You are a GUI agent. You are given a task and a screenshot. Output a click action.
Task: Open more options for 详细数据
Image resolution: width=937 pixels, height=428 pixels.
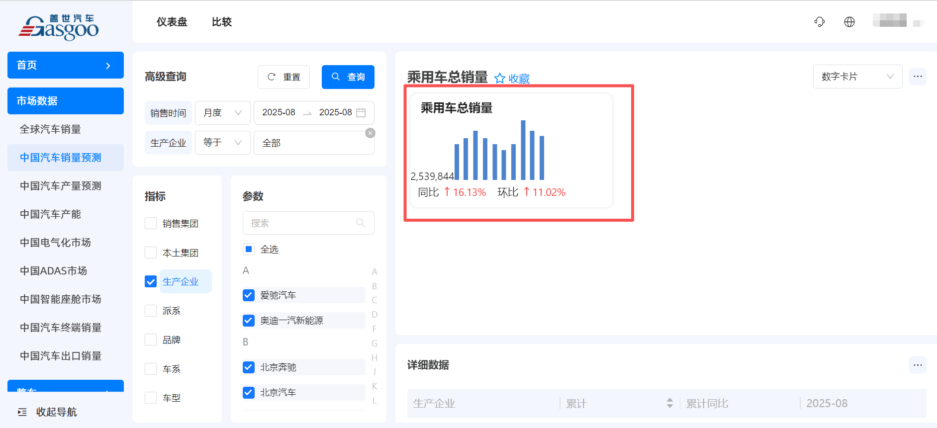coord(918,365)
